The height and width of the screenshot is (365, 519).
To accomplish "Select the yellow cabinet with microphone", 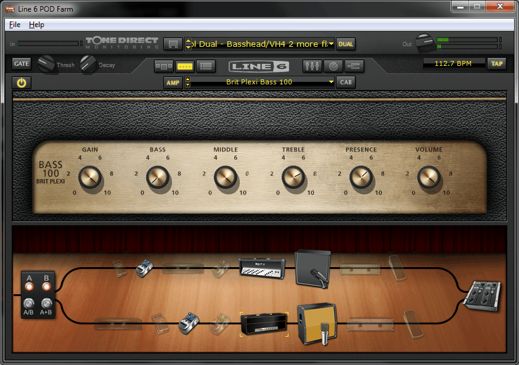I will point(317,324).
